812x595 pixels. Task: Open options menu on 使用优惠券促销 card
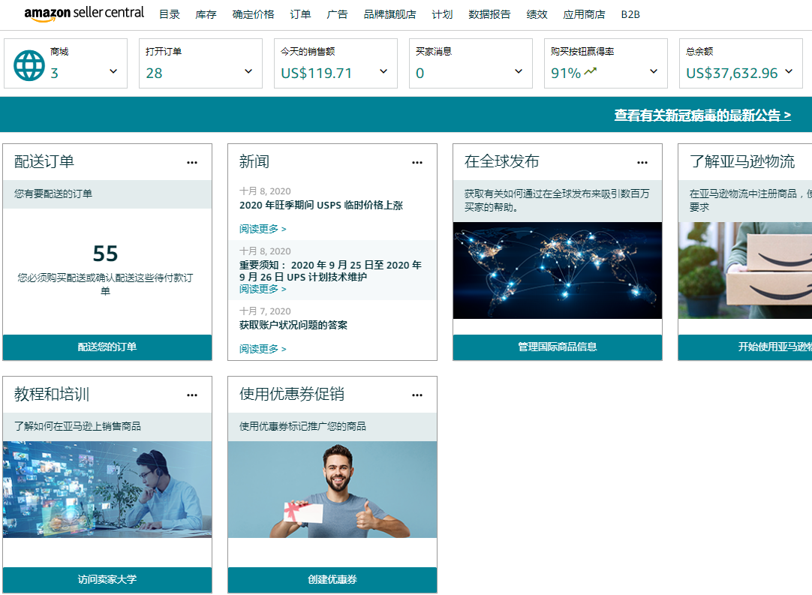click(x=417, y=395)
